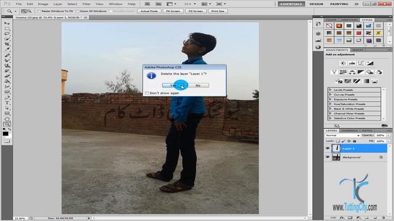The height and width of the screenshot is (221, 394).
Task: Select the Hand tool
Action: click(x=7, y=118)
